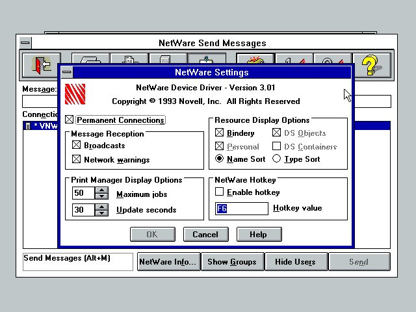Image resolution: width=416 pixels, height=312 pixels.
Task: Click Hide Users button
Action: pyautogui.click(x=296, y=262)
